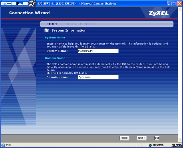
Task: Select the STEP 2 tab
Action: [71, 24]
